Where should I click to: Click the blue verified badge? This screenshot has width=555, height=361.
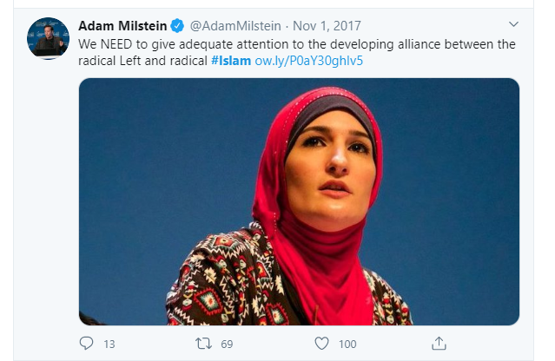[x=178, y=23]
